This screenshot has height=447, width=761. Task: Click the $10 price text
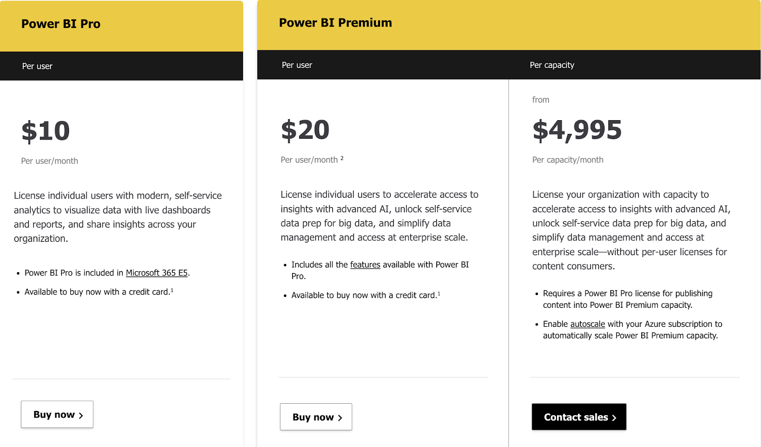coord(45,131)
